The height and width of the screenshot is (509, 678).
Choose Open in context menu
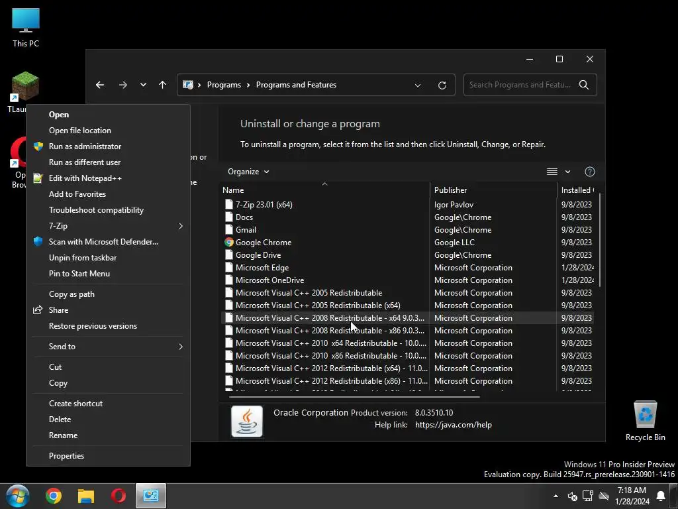tap(108, 115)
